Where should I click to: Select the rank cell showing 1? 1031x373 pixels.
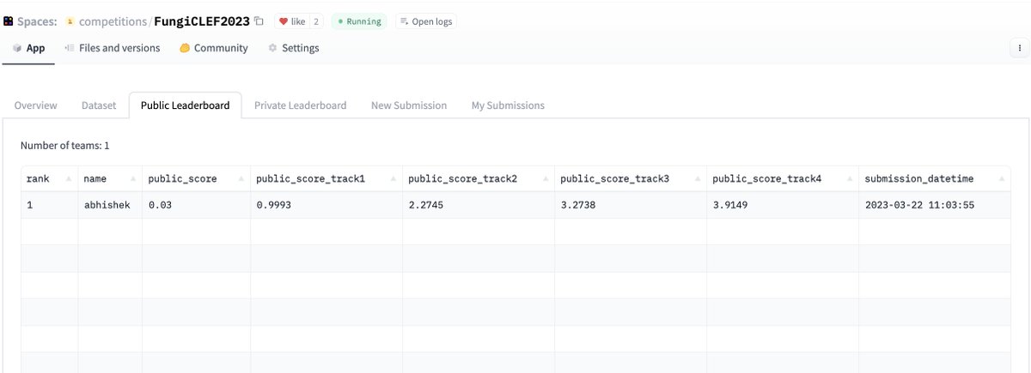pyautogui.click(x=49, y=205)
